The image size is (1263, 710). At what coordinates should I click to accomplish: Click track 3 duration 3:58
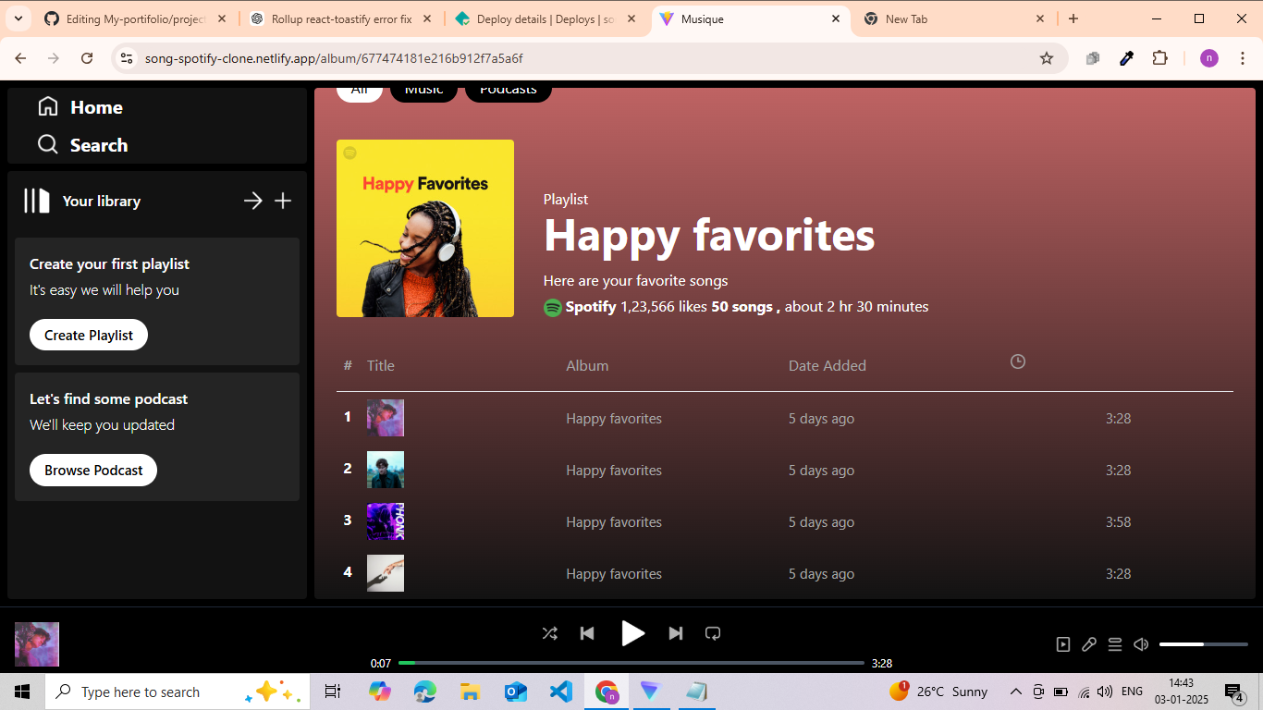pos(1119,521)
